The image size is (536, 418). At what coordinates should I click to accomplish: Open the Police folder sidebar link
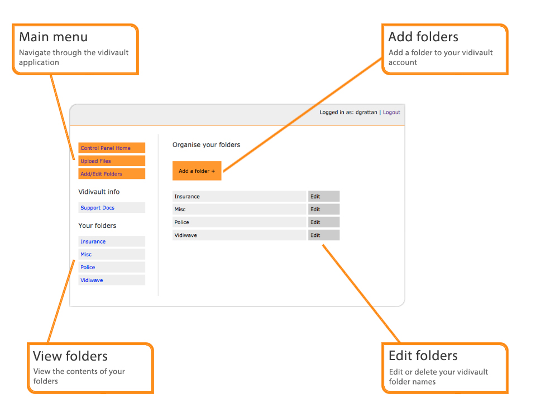pyautogui.click(x=88, y=268)
